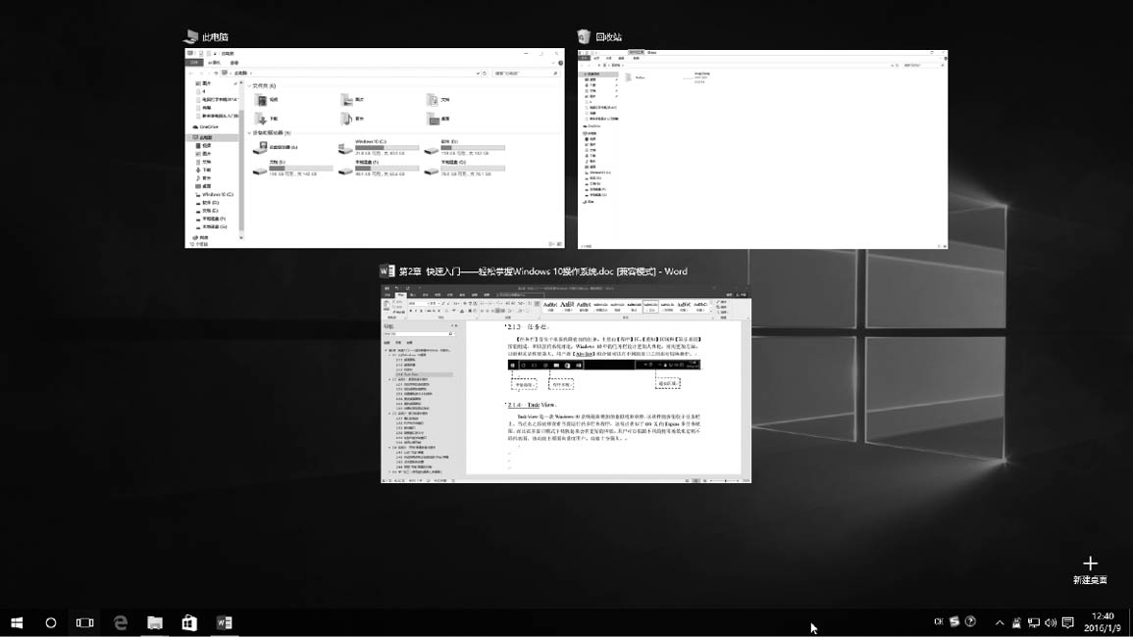Viewport: 1133px width, 637px height.
Task: Open the Action Center notifications icon
Action: tap(1068, 622)
